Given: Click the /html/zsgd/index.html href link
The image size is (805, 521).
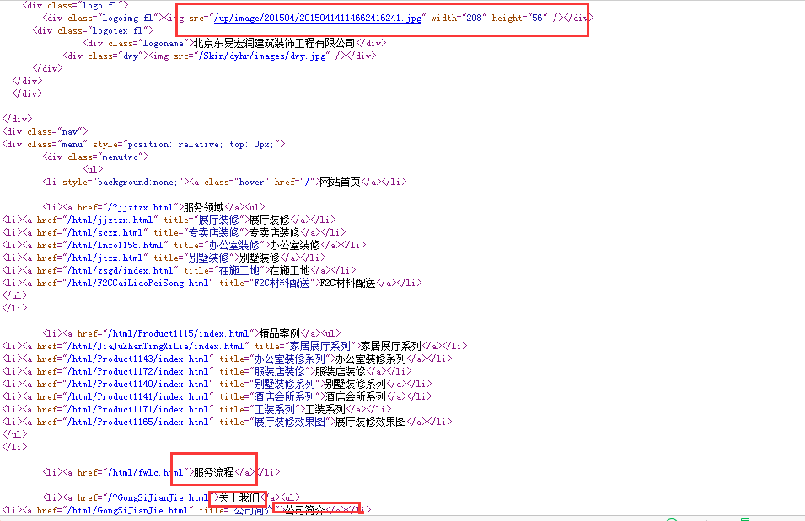Looking at the screenshot, I should point(107,270).
